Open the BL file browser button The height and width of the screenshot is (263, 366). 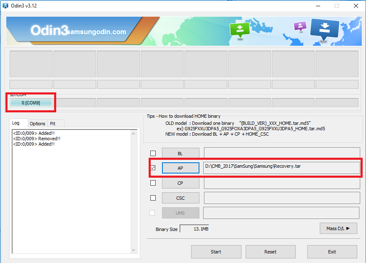click(180, 153)
